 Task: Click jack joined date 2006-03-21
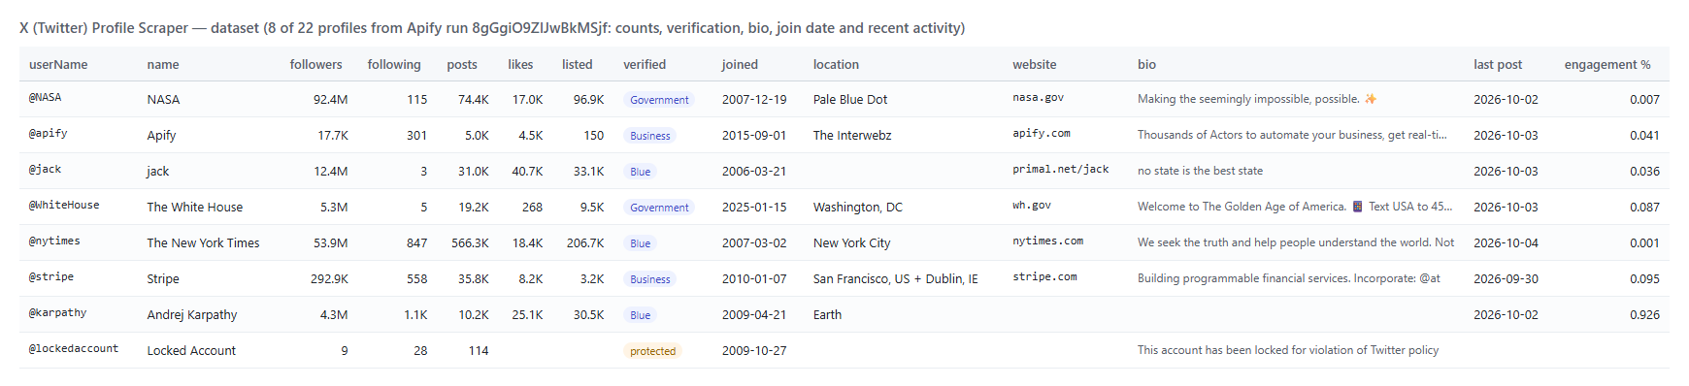pyautogui.click(x=754, y=172)
